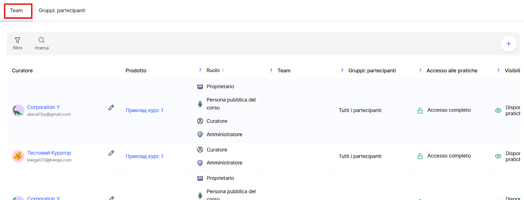Click help icon beside Gruppi: partecipanti header
This screenshot has height=200, width=524.
[x=342, y=70]
